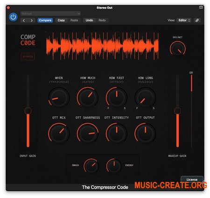210x198 pixels.
Task: Go to the next preset arrow
Action: [x=32, y=21]
